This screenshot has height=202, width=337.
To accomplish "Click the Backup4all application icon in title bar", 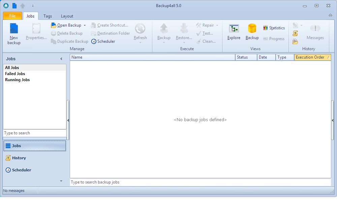I will pyautogui.click(x=6, y=6).
